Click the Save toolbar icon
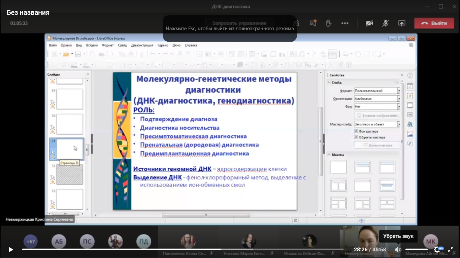The height and width of the screenshot is (258, 460). [x=78, y=54]
